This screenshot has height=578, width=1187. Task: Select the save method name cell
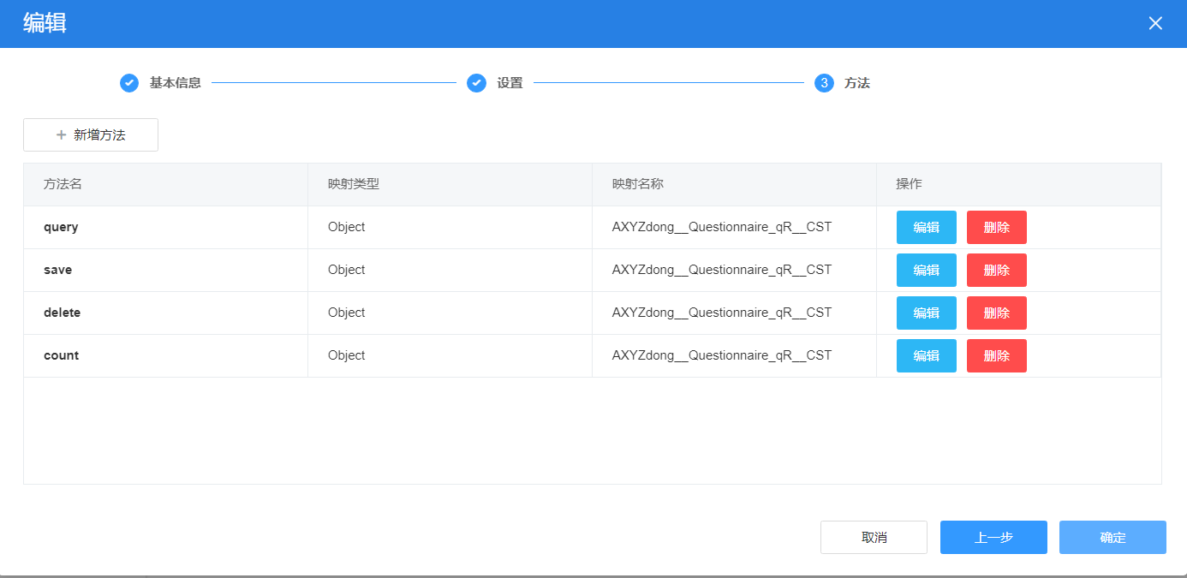[165, 271]
